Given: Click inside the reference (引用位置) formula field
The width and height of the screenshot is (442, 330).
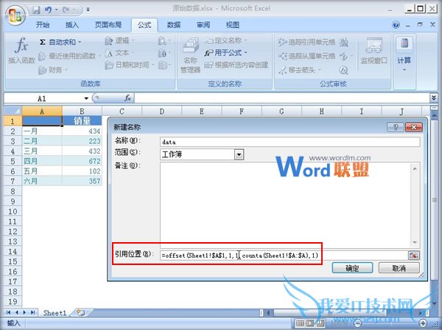Looking at the screenshot, I should coord(283,255).
